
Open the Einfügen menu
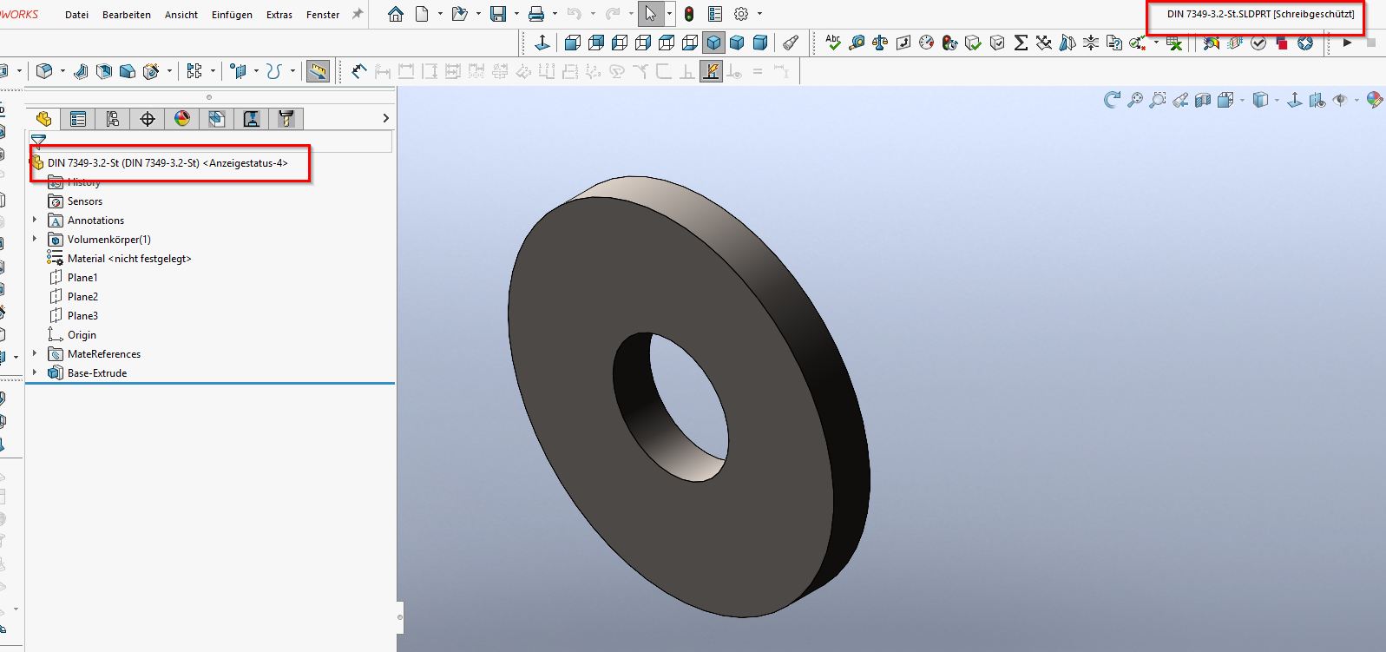click(x=232, y=15)
